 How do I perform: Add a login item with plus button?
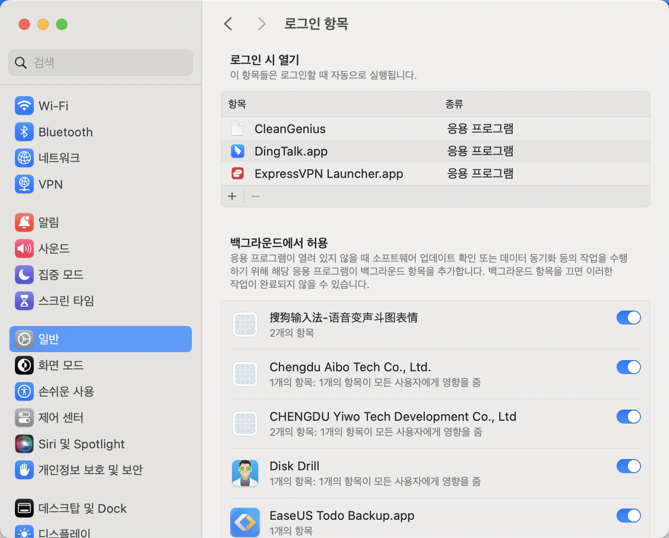[232, 196]
